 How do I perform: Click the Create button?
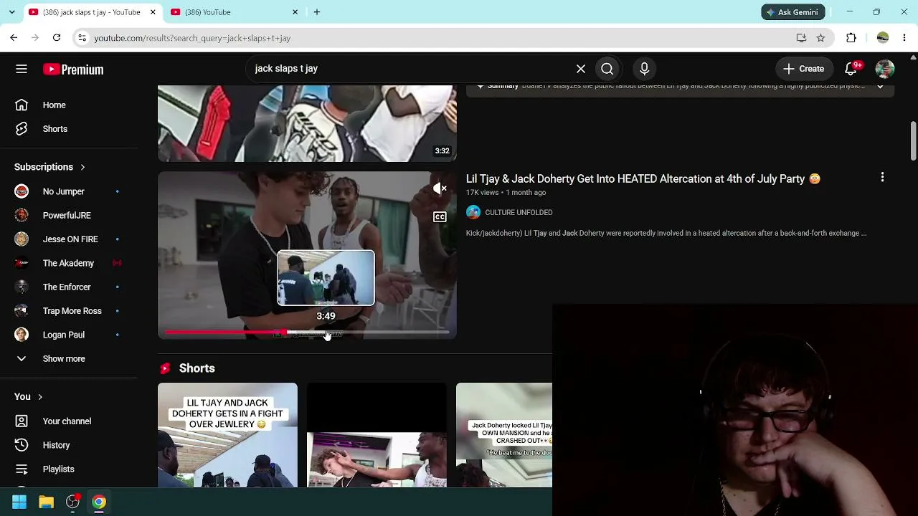point(804,69)
